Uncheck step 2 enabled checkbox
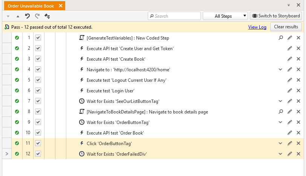 tap(38, 48)
